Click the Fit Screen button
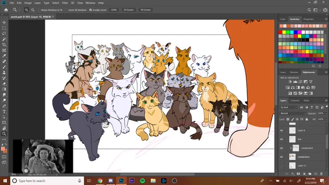 [x=129, y=10]
